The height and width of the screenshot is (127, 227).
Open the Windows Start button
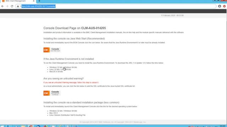click(2, 126)
